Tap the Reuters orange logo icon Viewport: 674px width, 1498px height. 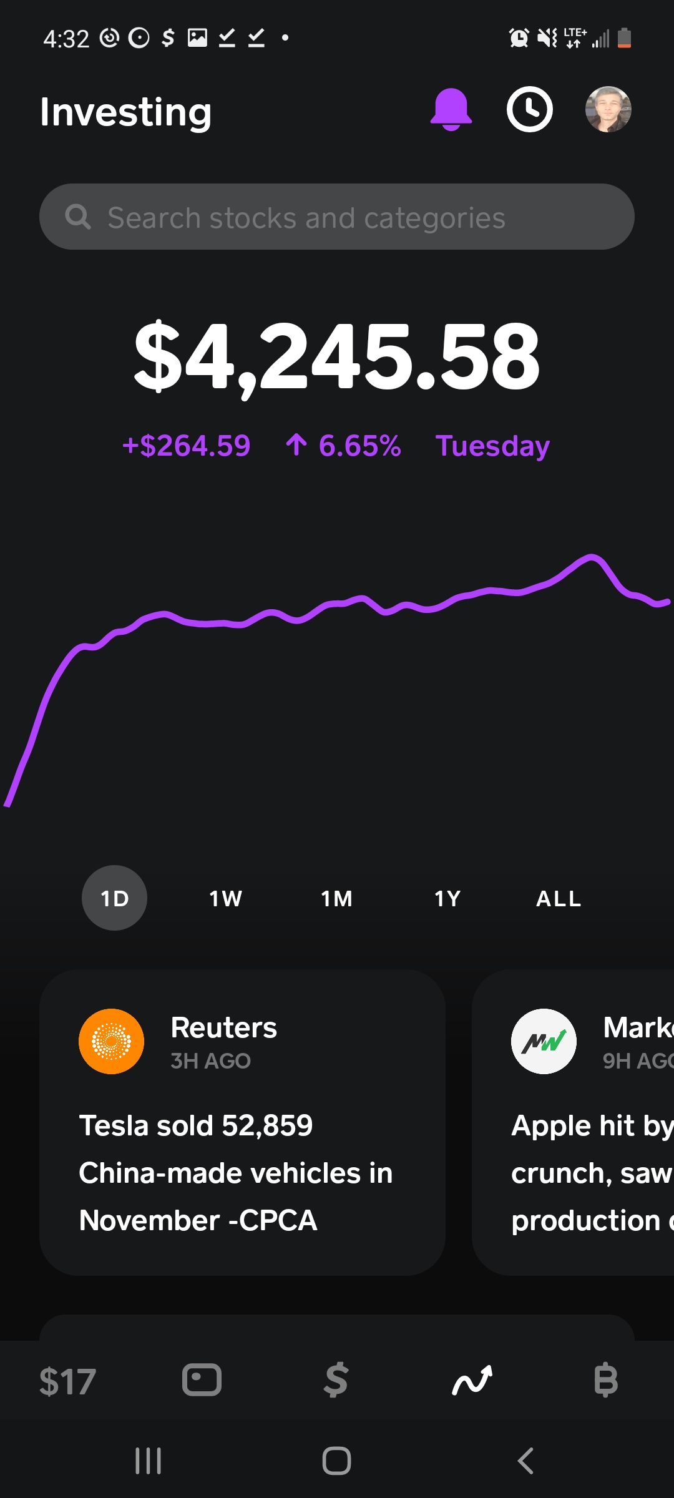pos(111,1041)
